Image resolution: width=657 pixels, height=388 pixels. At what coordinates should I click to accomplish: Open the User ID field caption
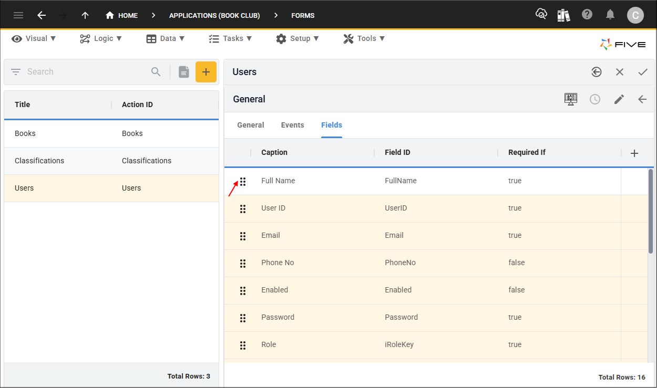(273, 208)
